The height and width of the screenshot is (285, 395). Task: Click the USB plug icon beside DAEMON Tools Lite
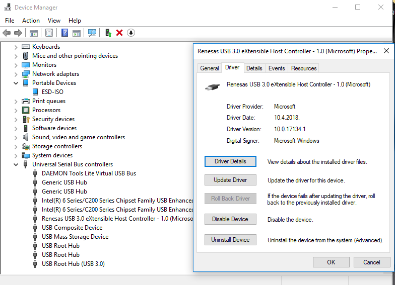35,173
